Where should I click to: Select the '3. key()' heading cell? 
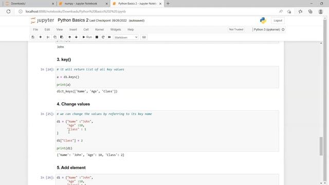pyautogui.click(x=64, y=60)
